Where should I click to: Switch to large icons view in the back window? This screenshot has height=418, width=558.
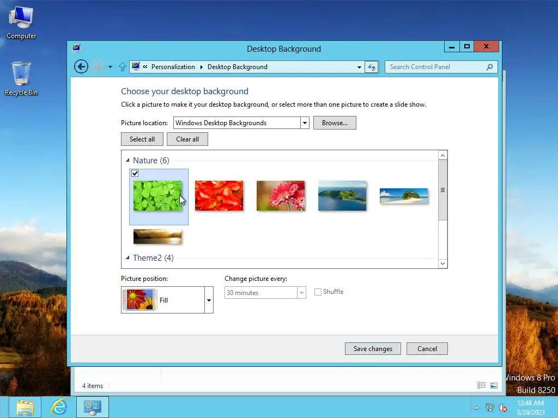tap(494, 385)
